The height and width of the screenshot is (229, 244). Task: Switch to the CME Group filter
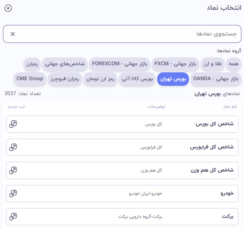pyautogui.click(x=30, y=79)
